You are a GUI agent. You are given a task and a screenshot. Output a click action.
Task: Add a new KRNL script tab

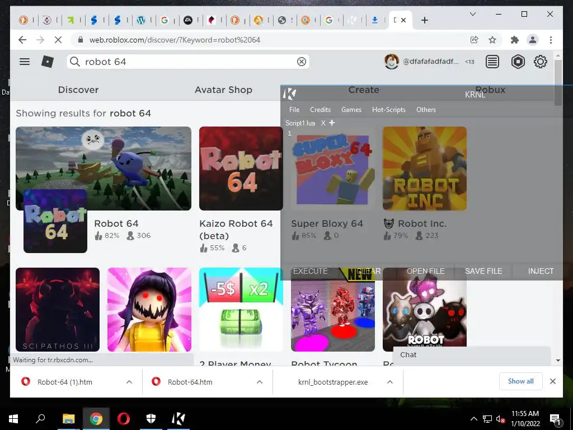tap(332, 123)
